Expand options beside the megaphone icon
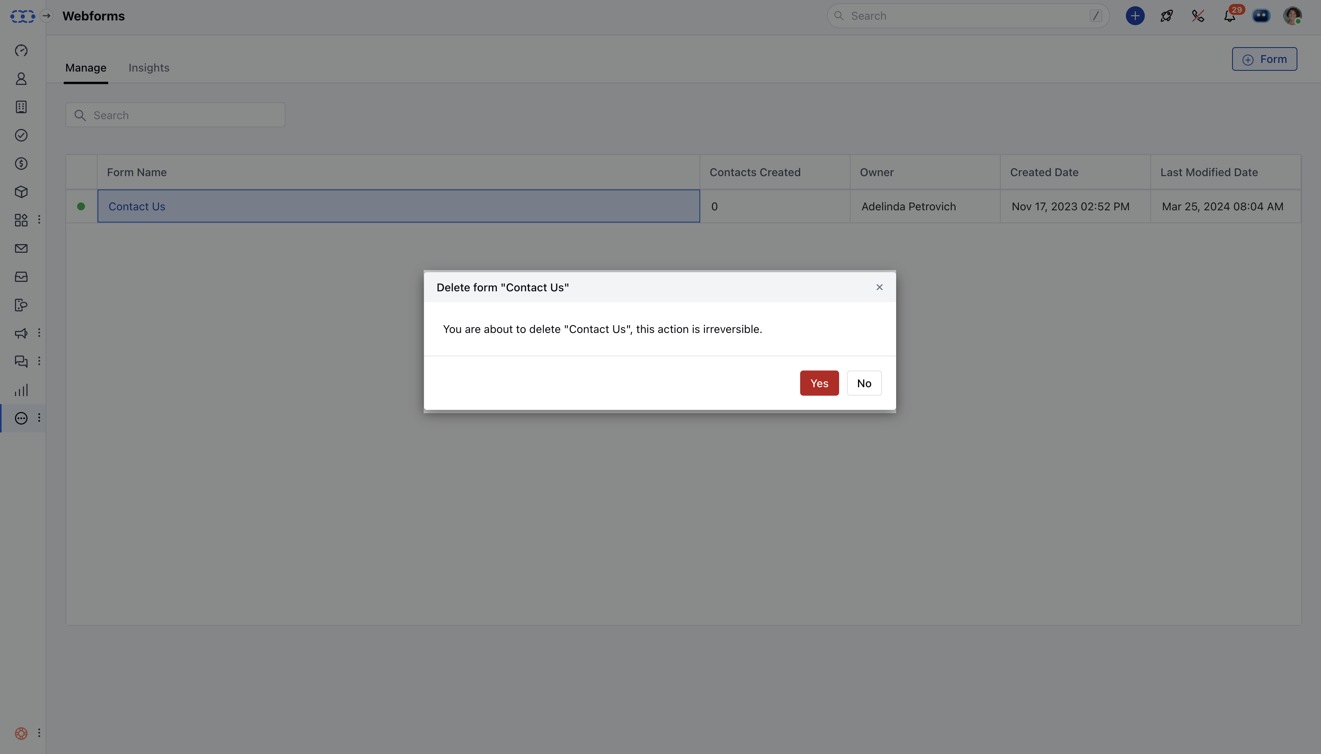 coord(39,333)
